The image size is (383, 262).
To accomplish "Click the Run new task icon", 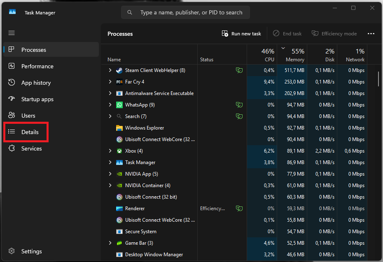I will pyautogui.click(x=225, y=33).
